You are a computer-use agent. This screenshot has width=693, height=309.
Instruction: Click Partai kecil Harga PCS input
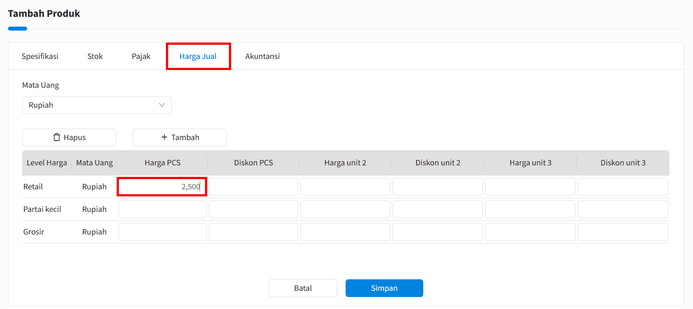(x=162, y=209)
